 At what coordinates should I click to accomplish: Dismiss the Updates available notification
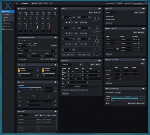(x=143, y=3)
